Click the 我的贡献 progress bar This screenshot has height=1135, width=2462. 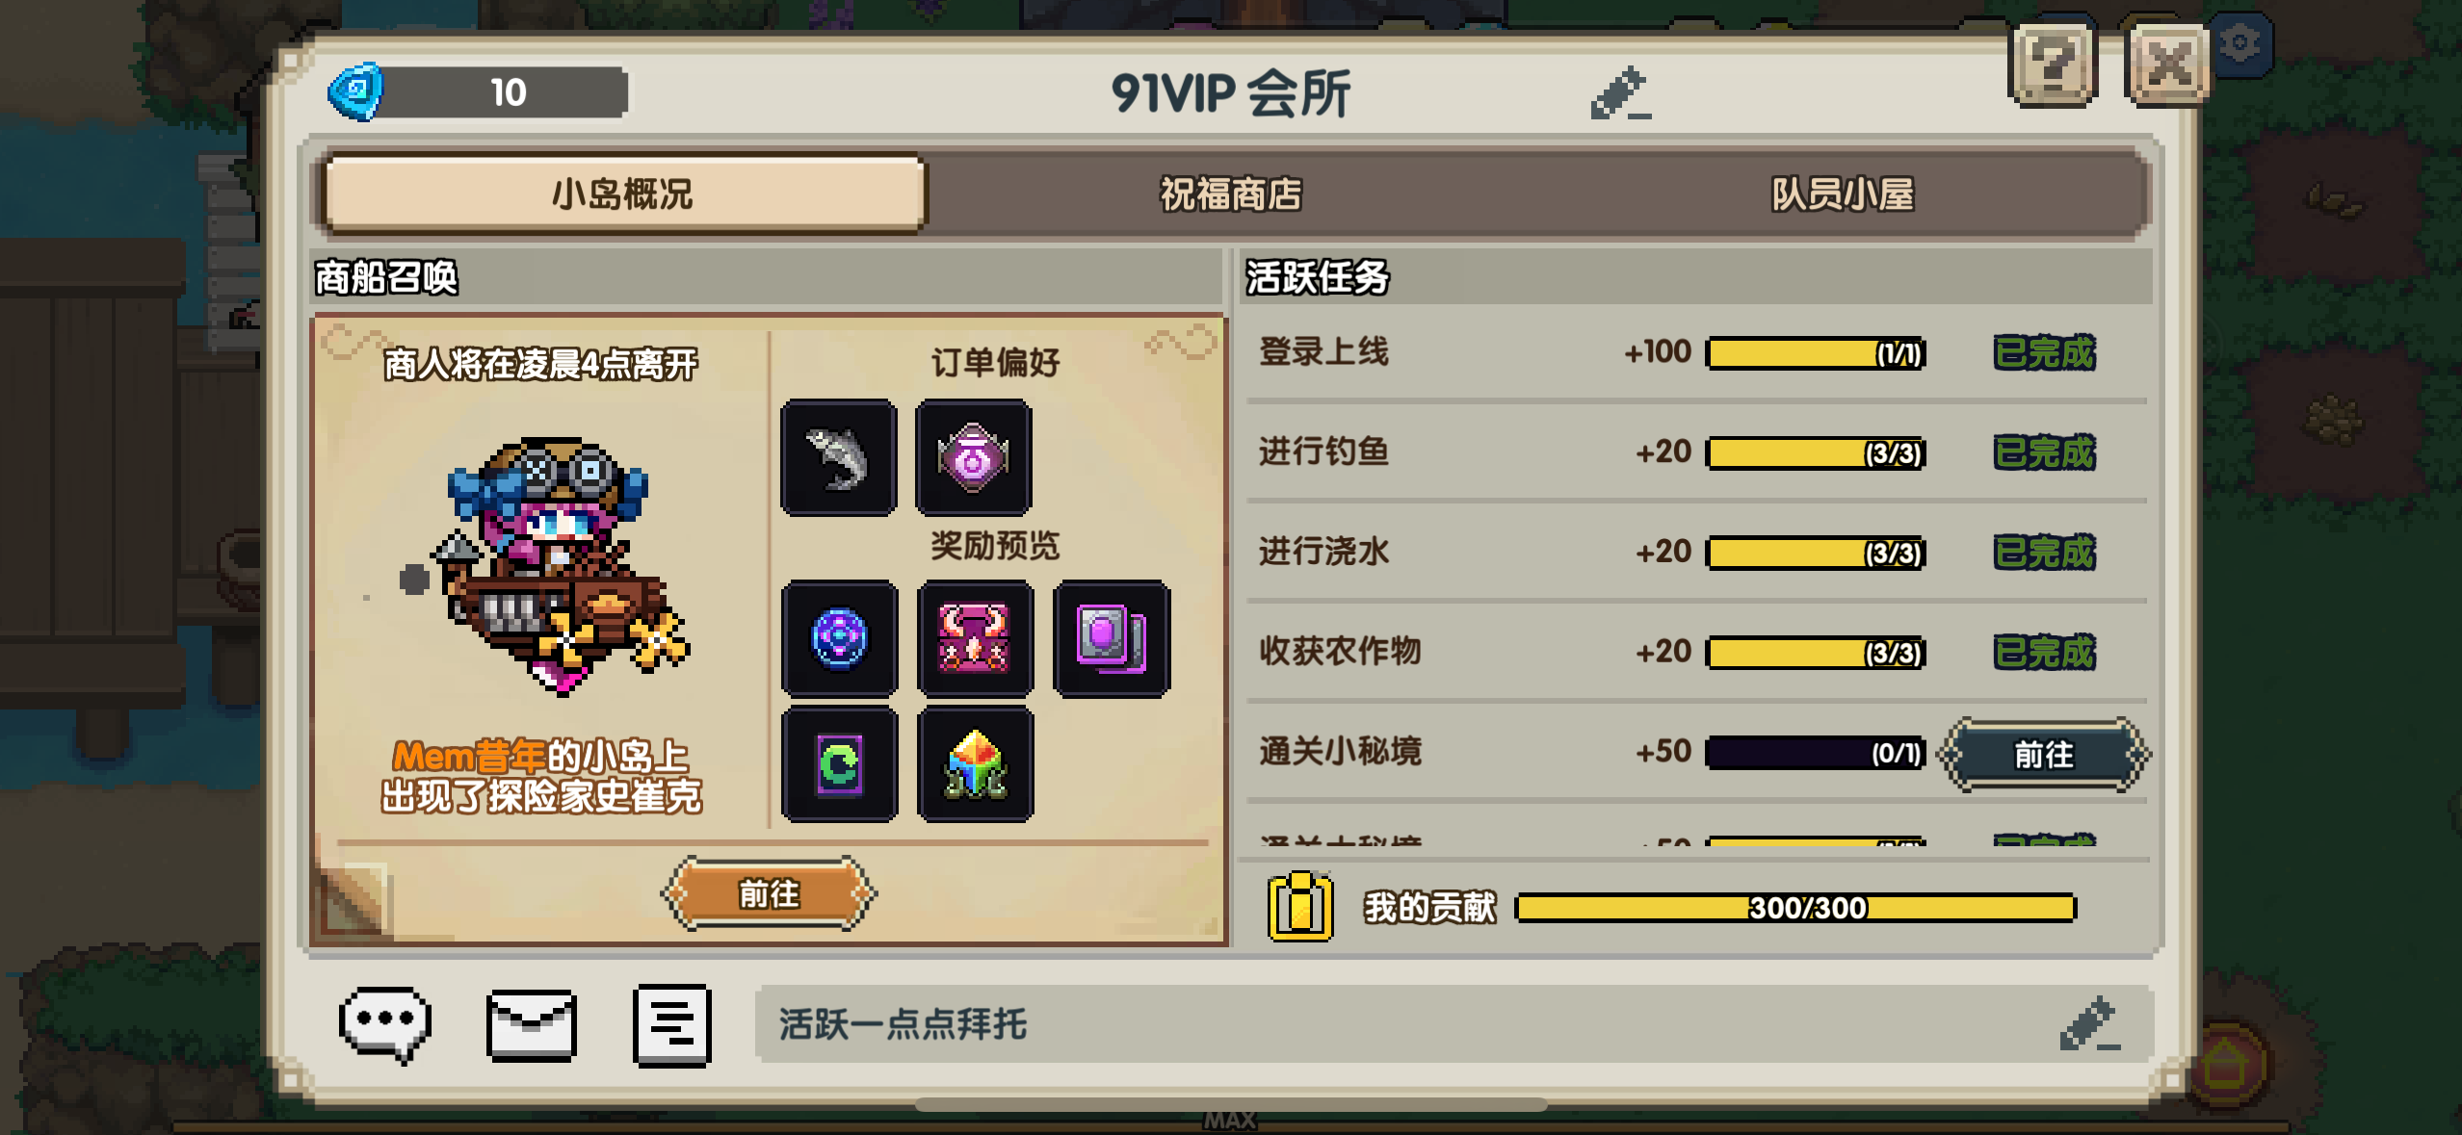(x=1795, y=907)
